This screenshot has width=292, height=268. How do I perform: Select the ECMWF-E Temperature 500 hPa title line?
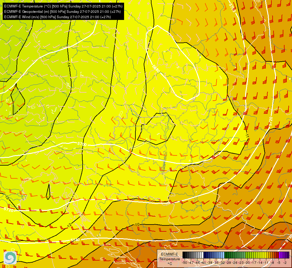63,6
